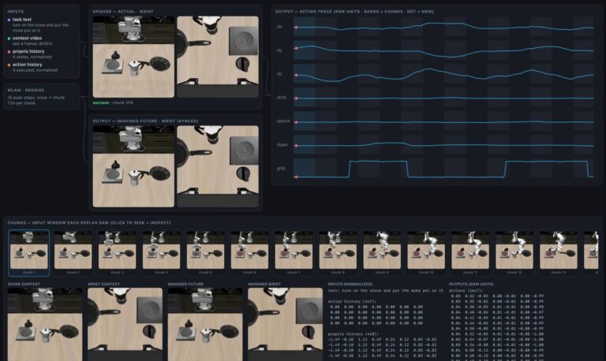Click the red now marker on the dz trace
This screenshot has height=361, width=606.
(297, 75)
